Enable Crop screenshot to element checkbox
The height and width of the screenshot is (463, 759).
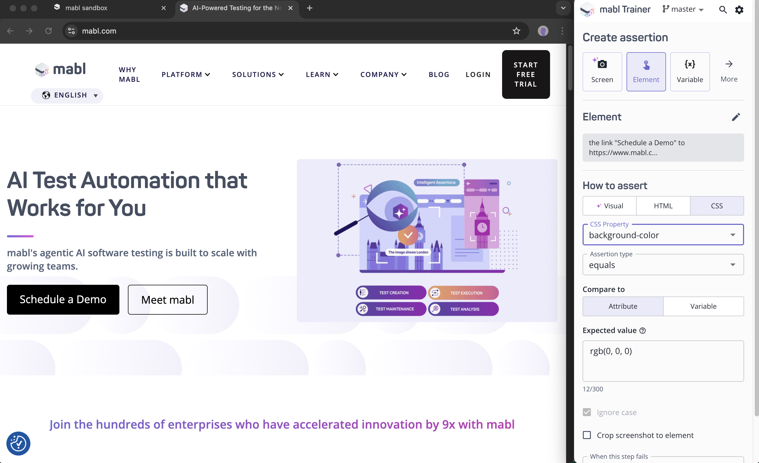click(x=587, y=435)
